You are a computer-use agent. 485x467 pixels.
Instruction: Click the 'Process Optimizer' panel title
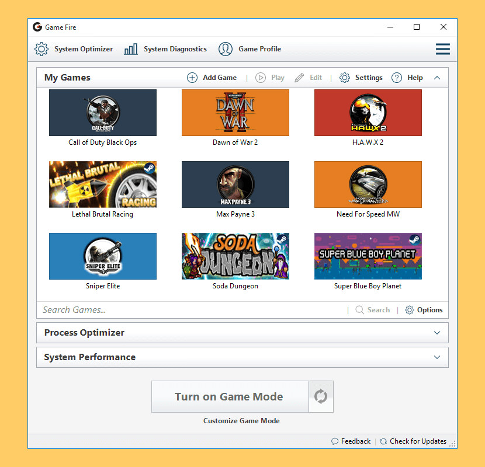pos(84,333)
